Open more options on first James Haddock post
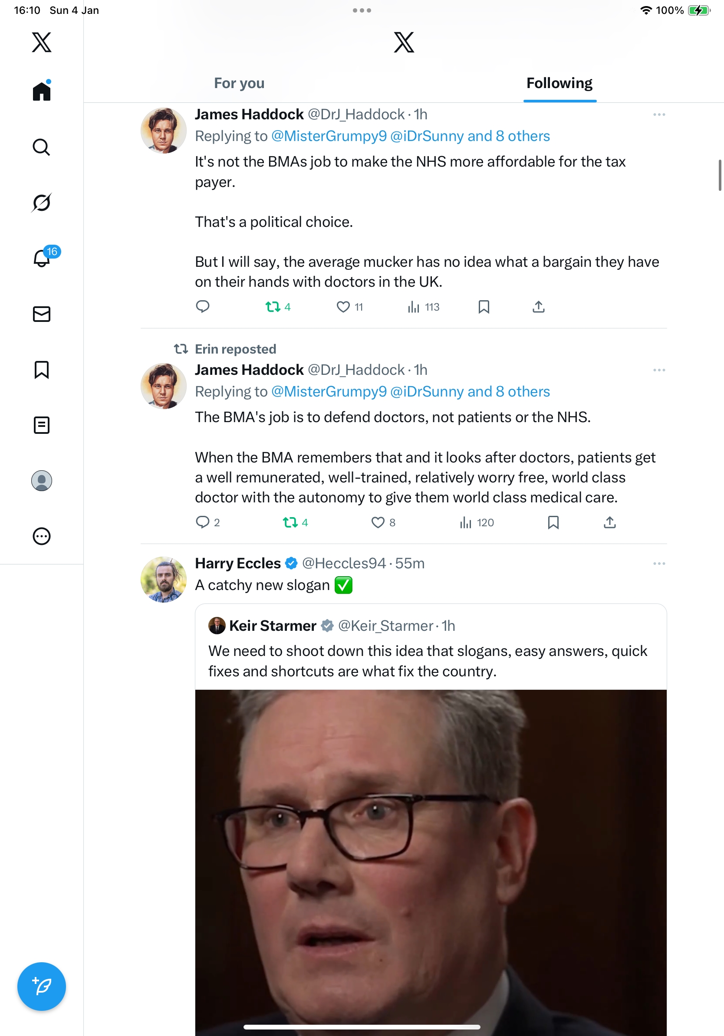This screenshot has height=1036, width=724. click(x=659, y=115)
